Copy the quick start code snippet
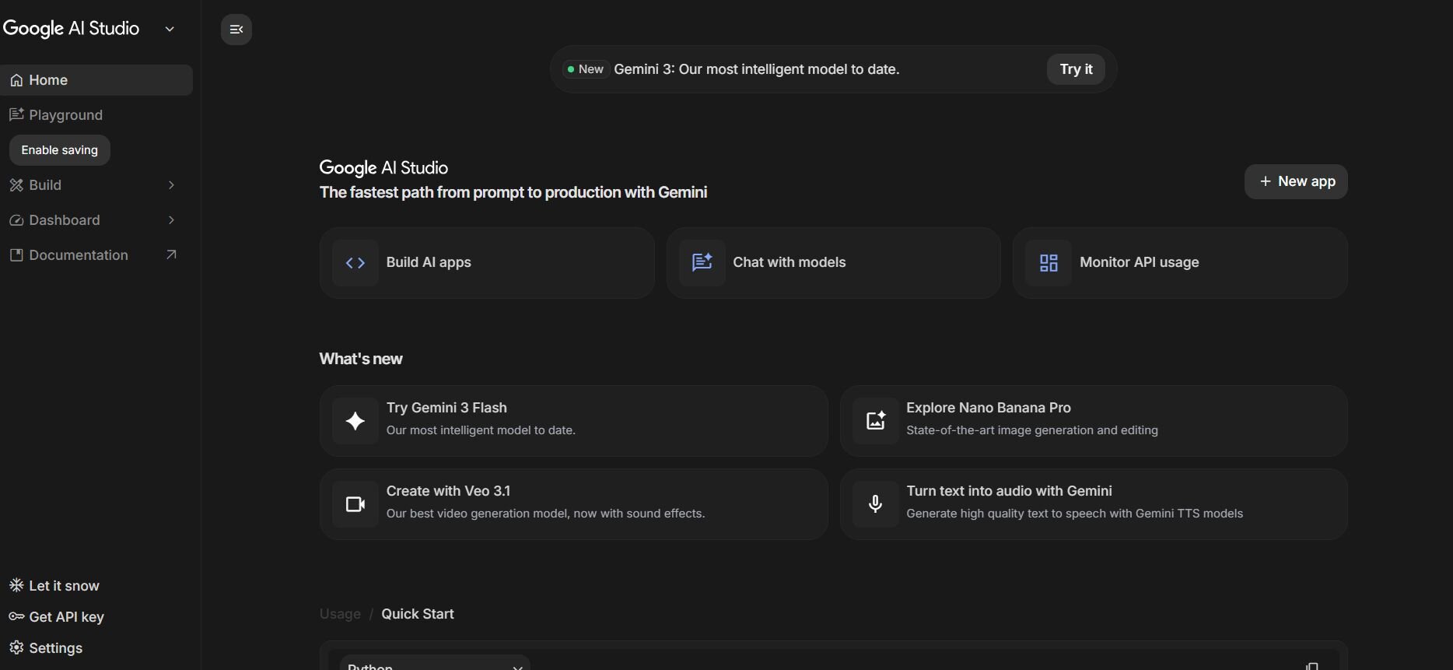This screenshot has width=1453, height=670. [1311, 665]
